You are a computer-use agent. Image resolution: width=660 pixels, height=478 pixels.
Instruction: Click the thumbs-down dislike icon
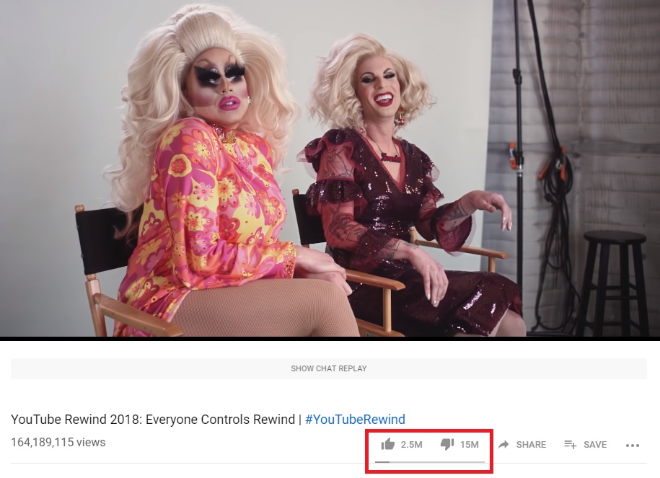[447, 444]
